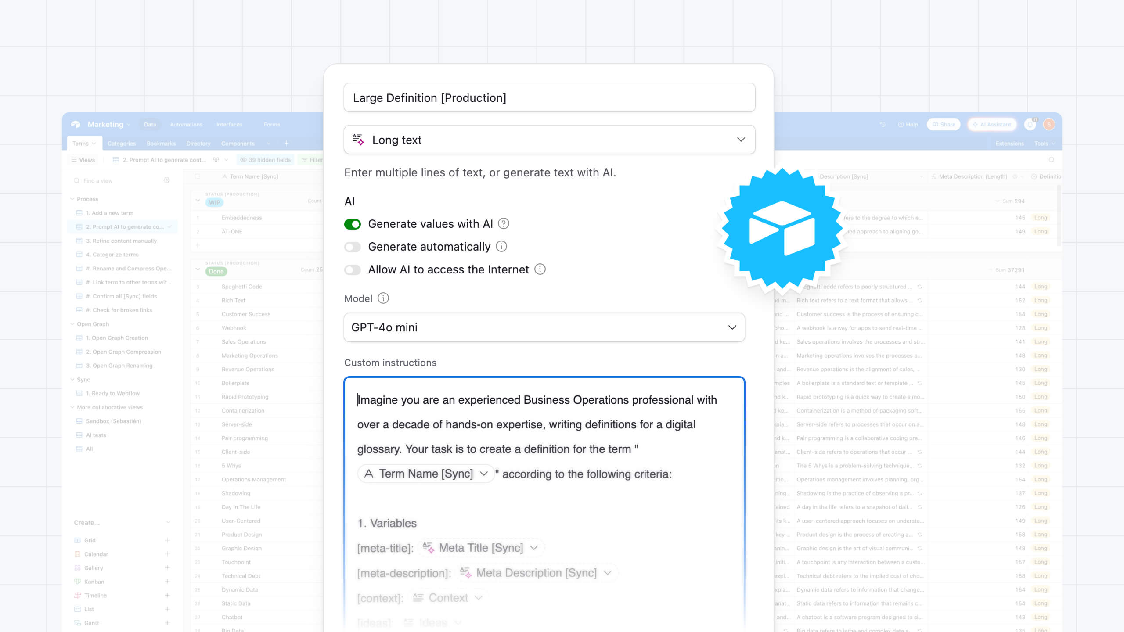
Task: Click info icon next to Generate automatically
Action: (x=501, y=247)
